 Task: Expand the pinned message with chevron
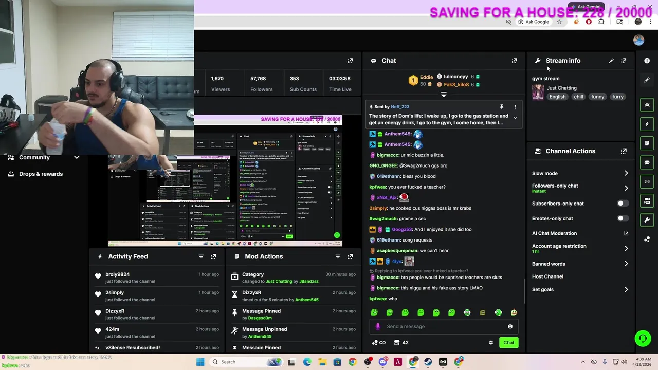(515, 118)
